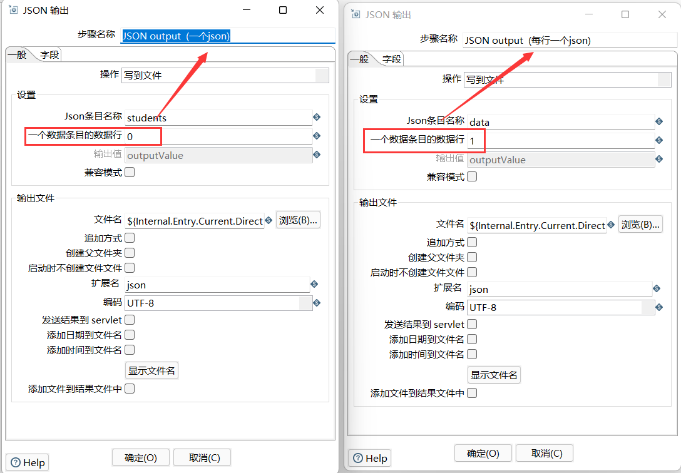This screenshot has height=473, width=681.
Task: Click variable icon next to left window filename field
Action: point(269,220)
